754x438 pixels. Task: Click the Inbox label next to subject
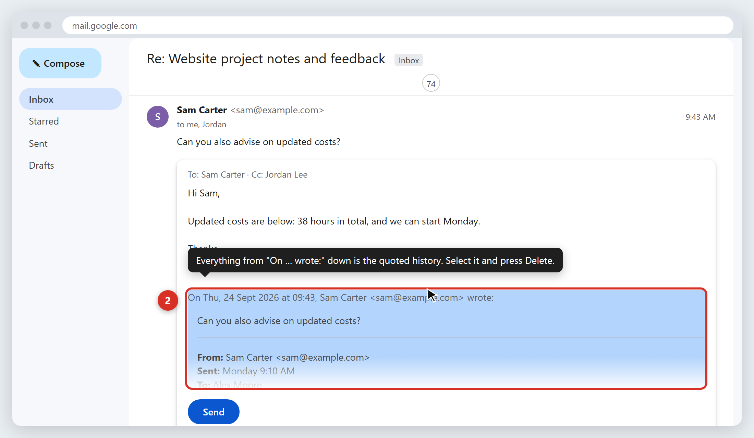click(409, 60)
